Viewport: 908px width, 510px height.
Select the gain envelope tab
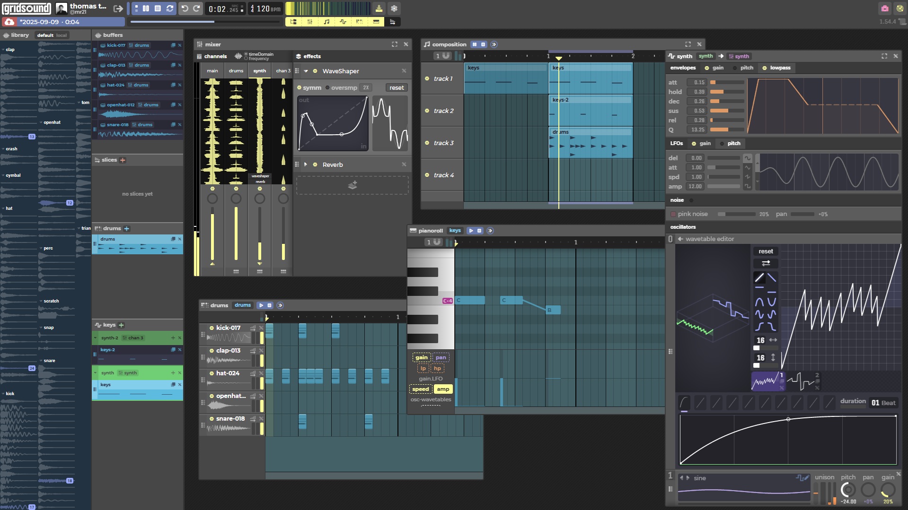tap(714, 68)
